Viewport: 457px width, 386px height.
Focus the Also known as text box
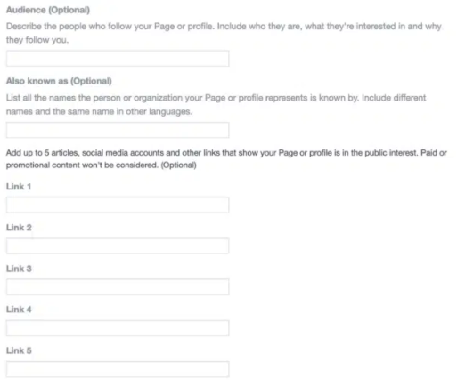coord(118,130)
